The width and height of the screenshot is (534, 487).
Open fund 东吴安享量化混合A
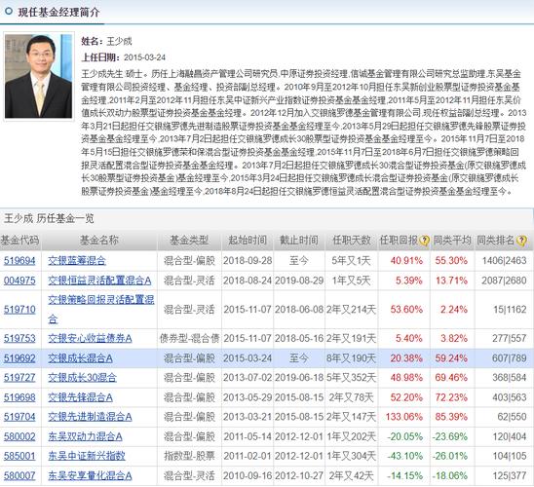(90, 475)
